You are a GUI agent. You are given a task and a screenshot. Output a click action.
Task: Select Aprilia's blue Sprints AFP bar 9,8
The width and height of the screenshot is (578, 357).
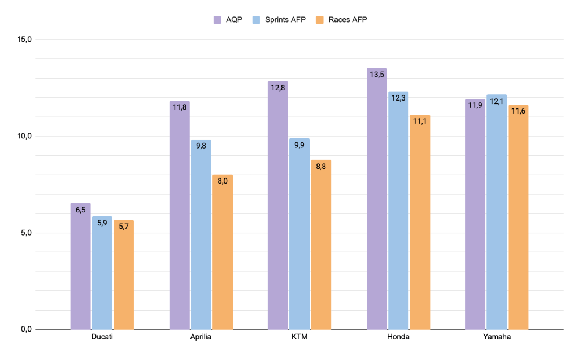point(201,234)
